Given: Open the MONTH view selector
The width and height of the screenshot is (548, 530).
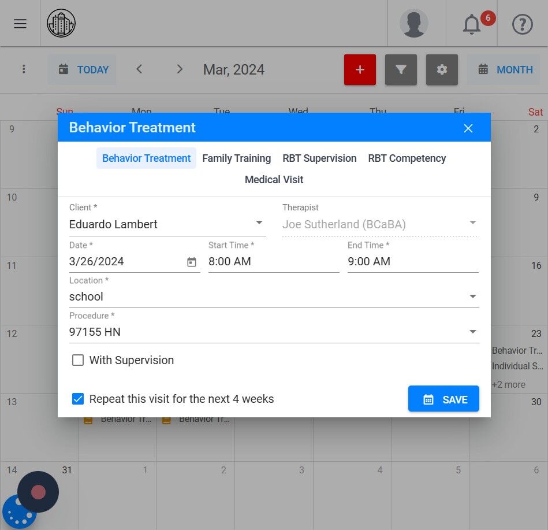Looking at the screenshot, I should coord(504,69).
